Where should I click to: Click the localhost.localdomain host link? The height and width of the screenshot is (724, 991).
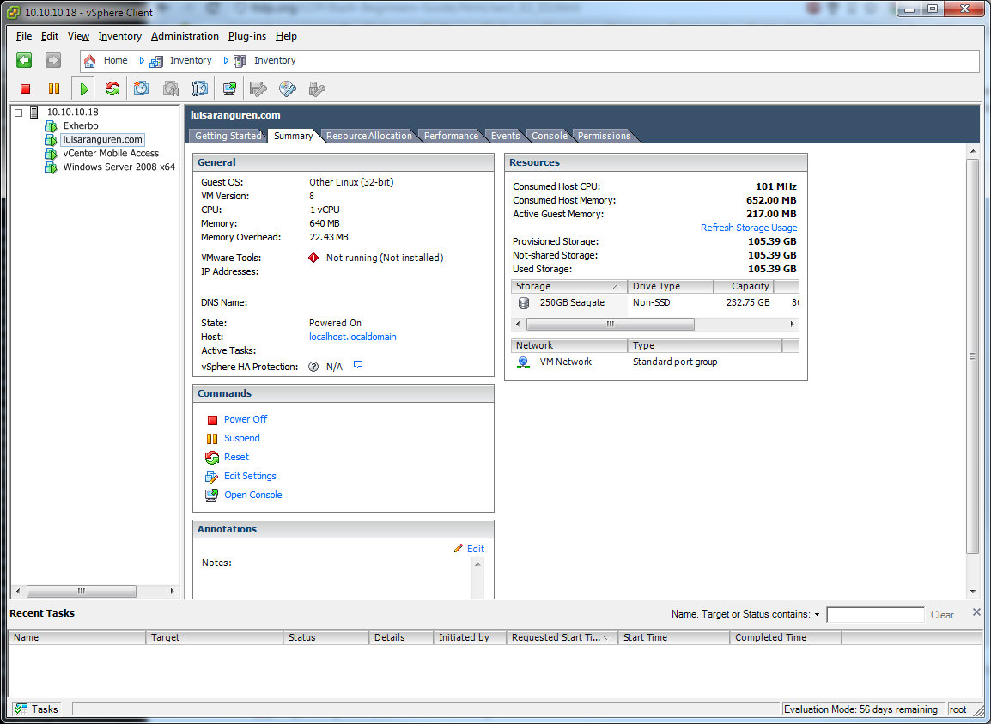tap(353, 337)
